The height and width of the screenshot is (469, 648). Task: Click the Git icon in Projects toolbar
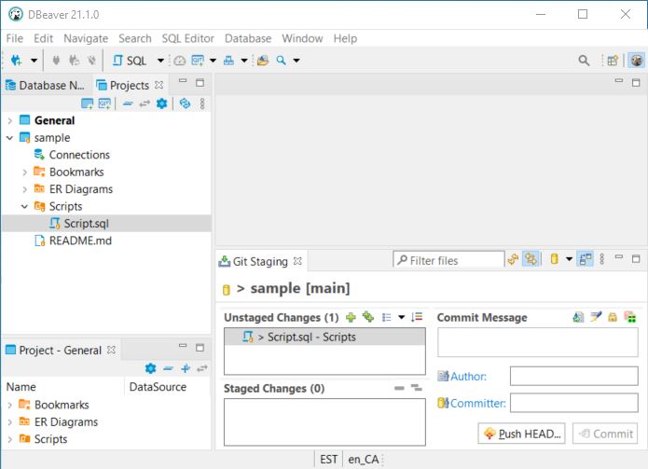click(104, 103)
